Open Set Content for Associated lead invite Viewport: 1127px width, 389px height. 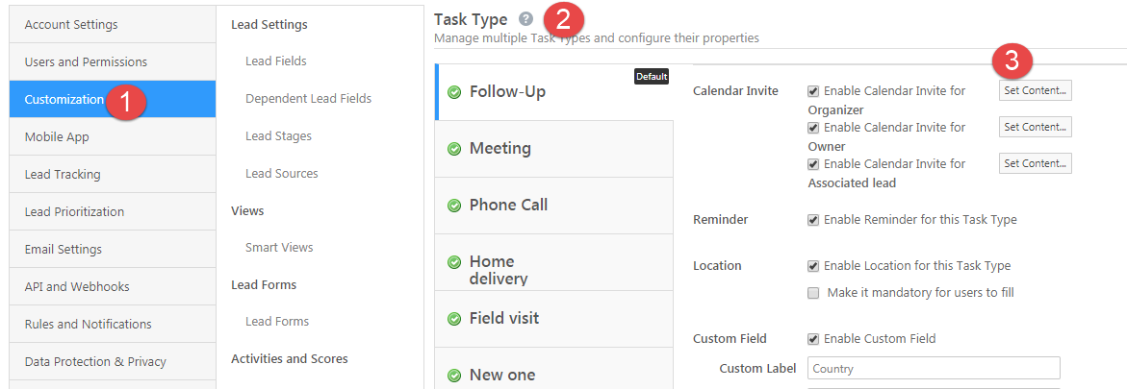(1035, 164)
